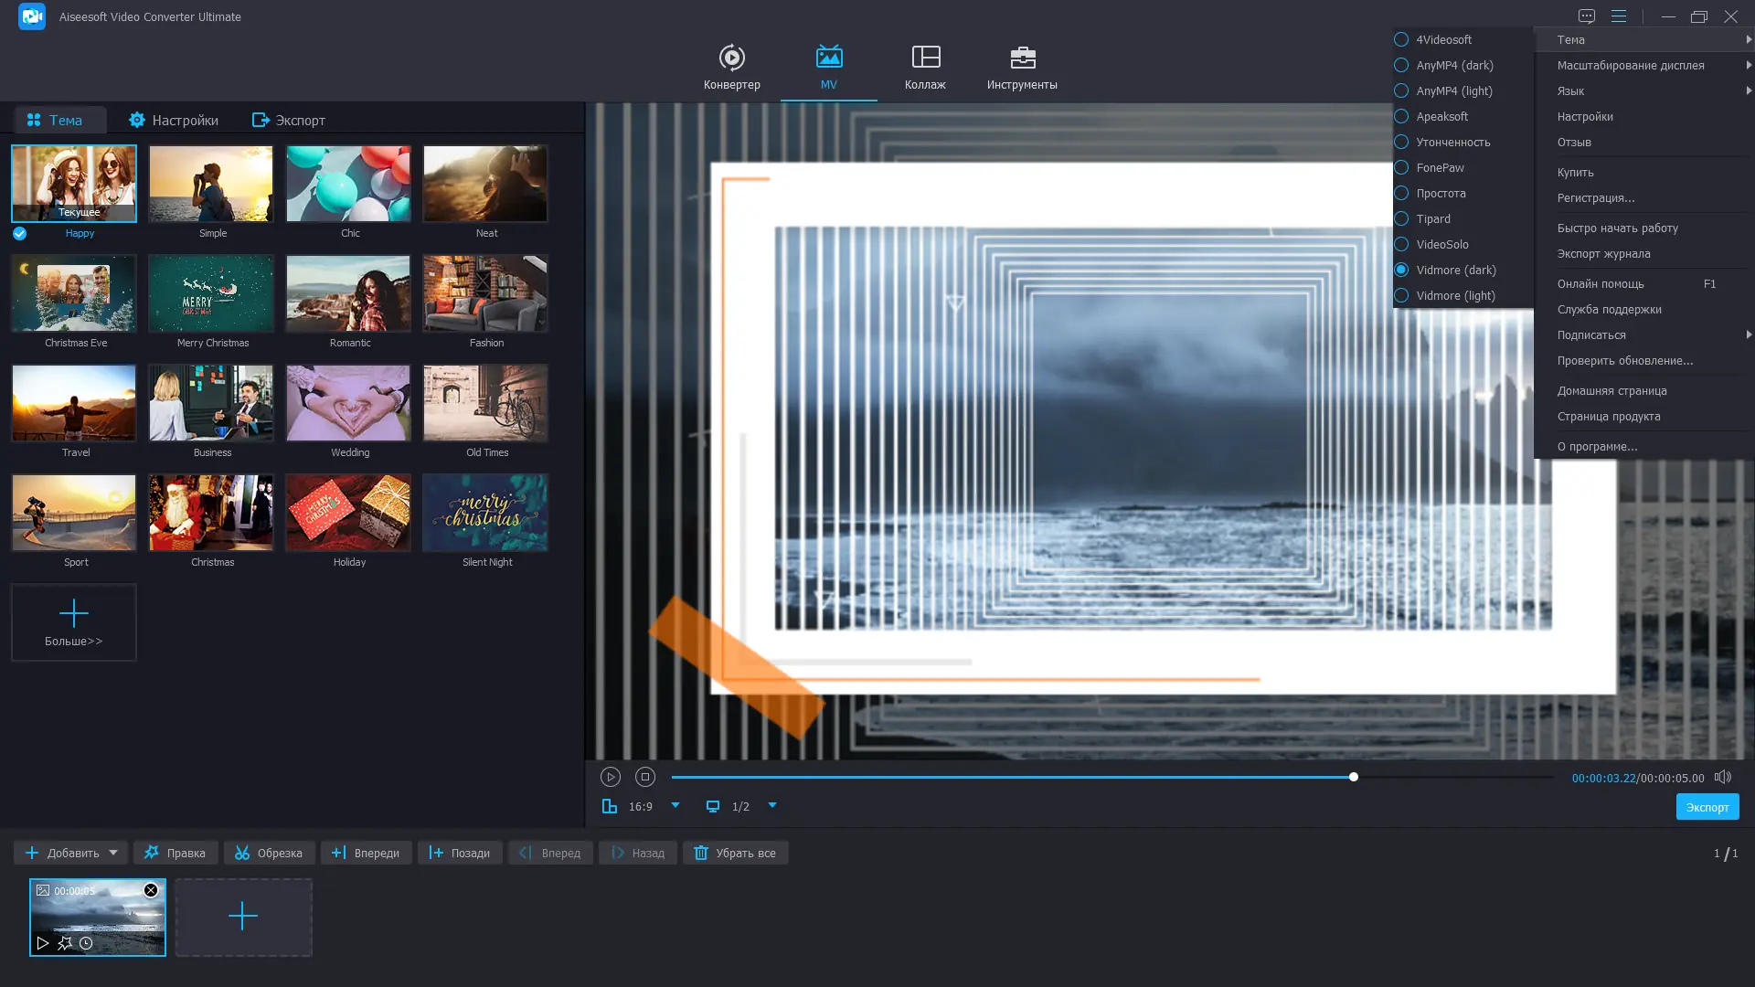Viewport: 1755px width, 987px height.
Task: Remove the clip with its X icon
Action: [151, 890]
